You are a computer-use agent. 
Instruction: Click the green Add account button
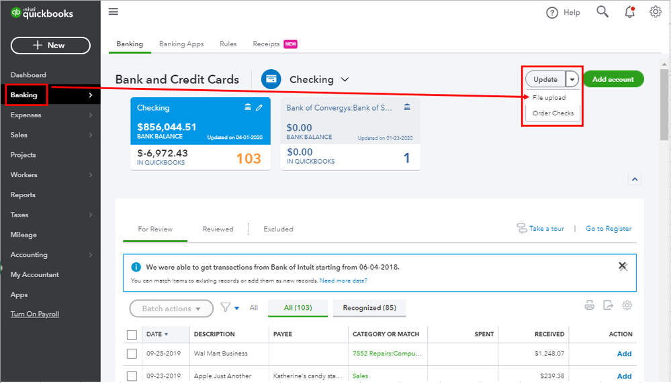(613, 79)
